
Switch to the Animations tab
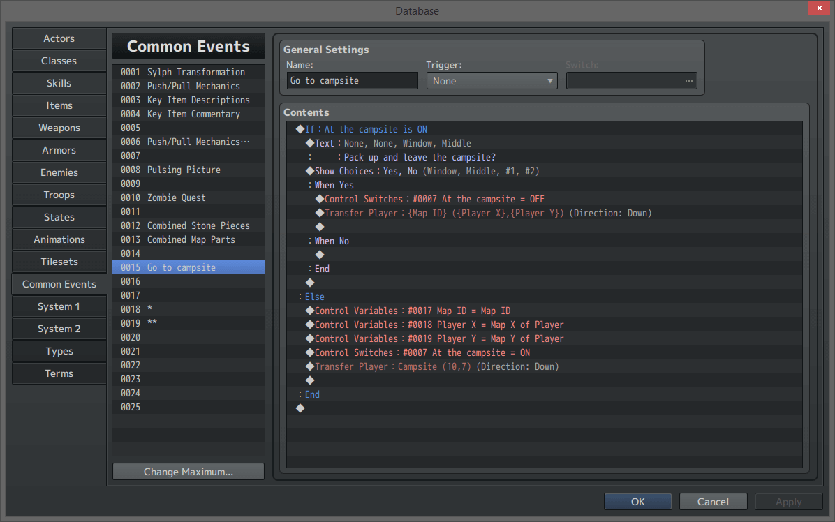(x=59, y=239)
